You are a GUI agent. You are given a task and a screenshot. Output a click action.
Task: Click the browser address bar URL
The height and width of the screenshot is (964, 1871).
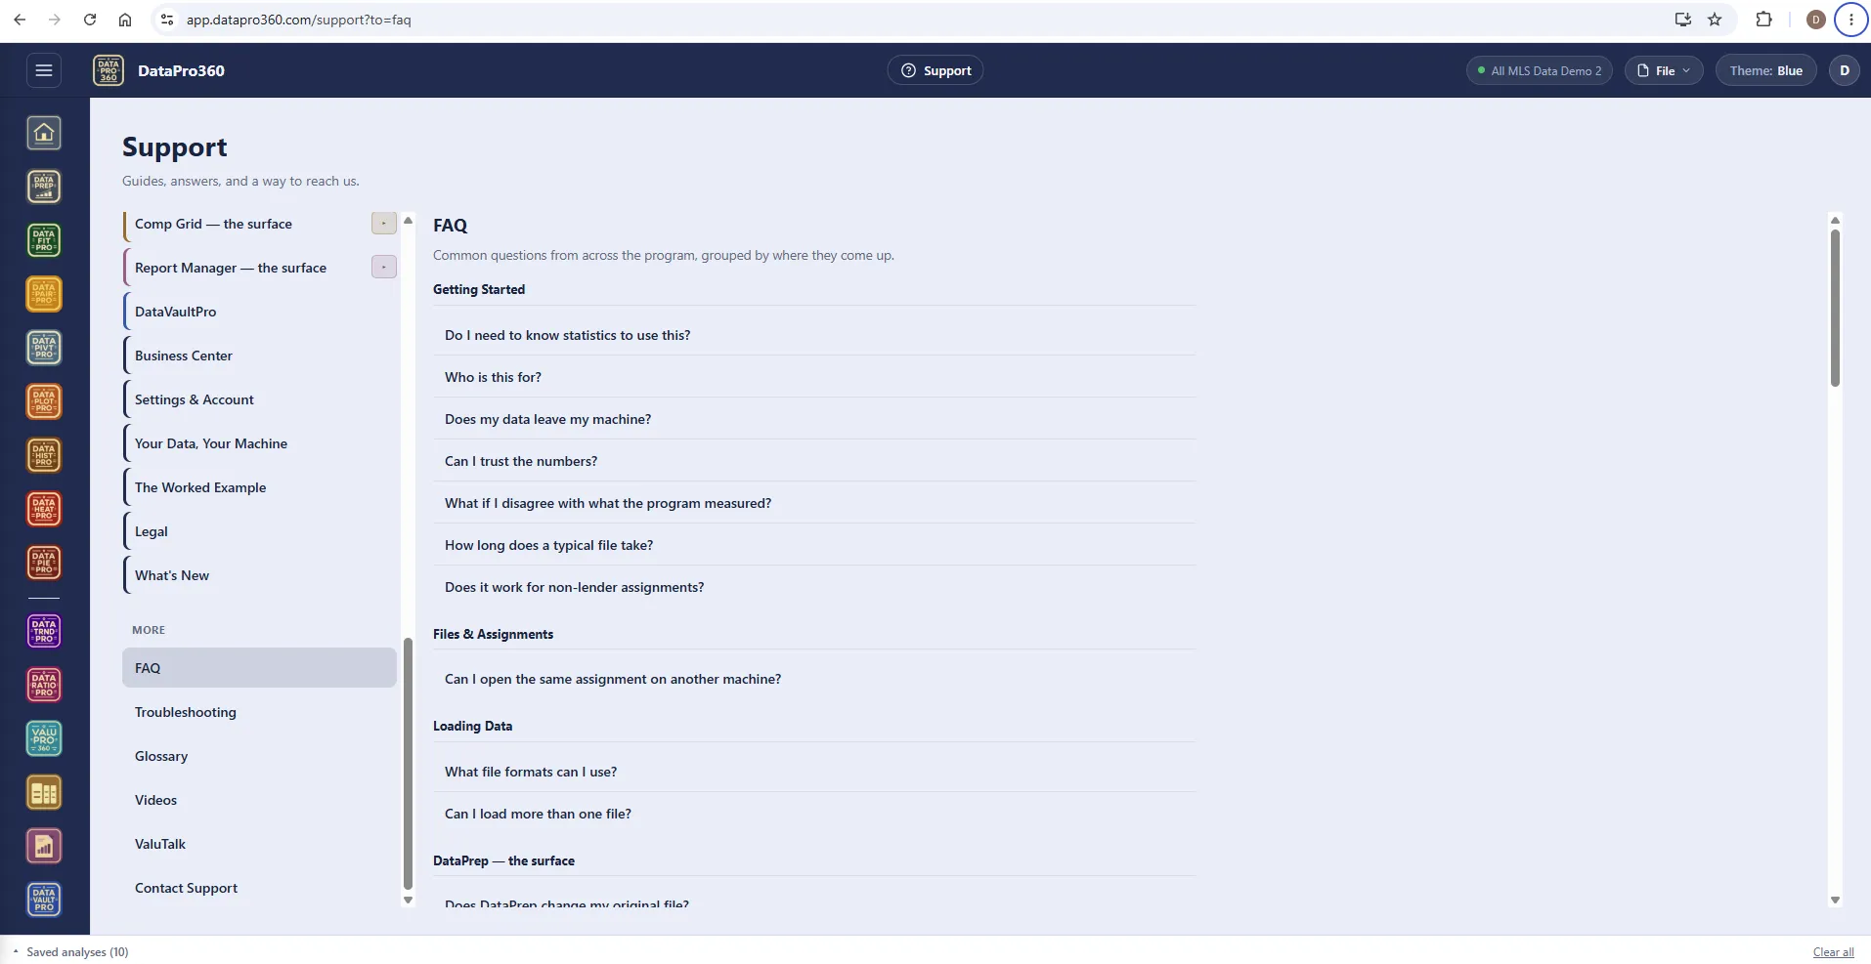(x=298, y=20)
